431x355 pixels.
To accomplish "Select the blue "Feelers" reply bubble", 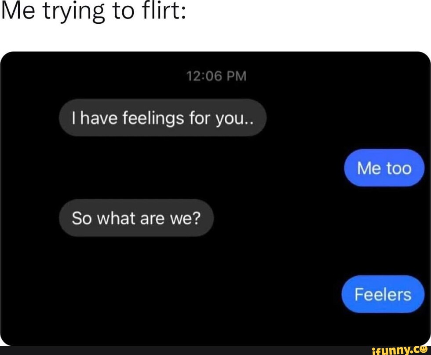I will (383, 294).
